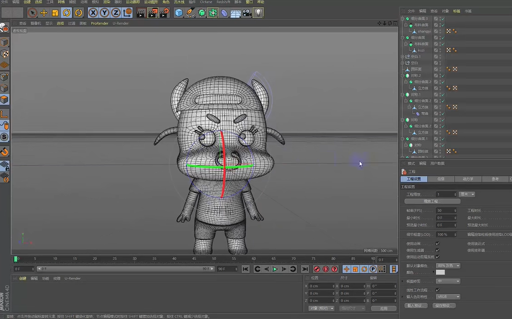Viewport: 512px width, 319px height.
Task: Render the active view with the first clapperboard icon
Action: (141, 13)
